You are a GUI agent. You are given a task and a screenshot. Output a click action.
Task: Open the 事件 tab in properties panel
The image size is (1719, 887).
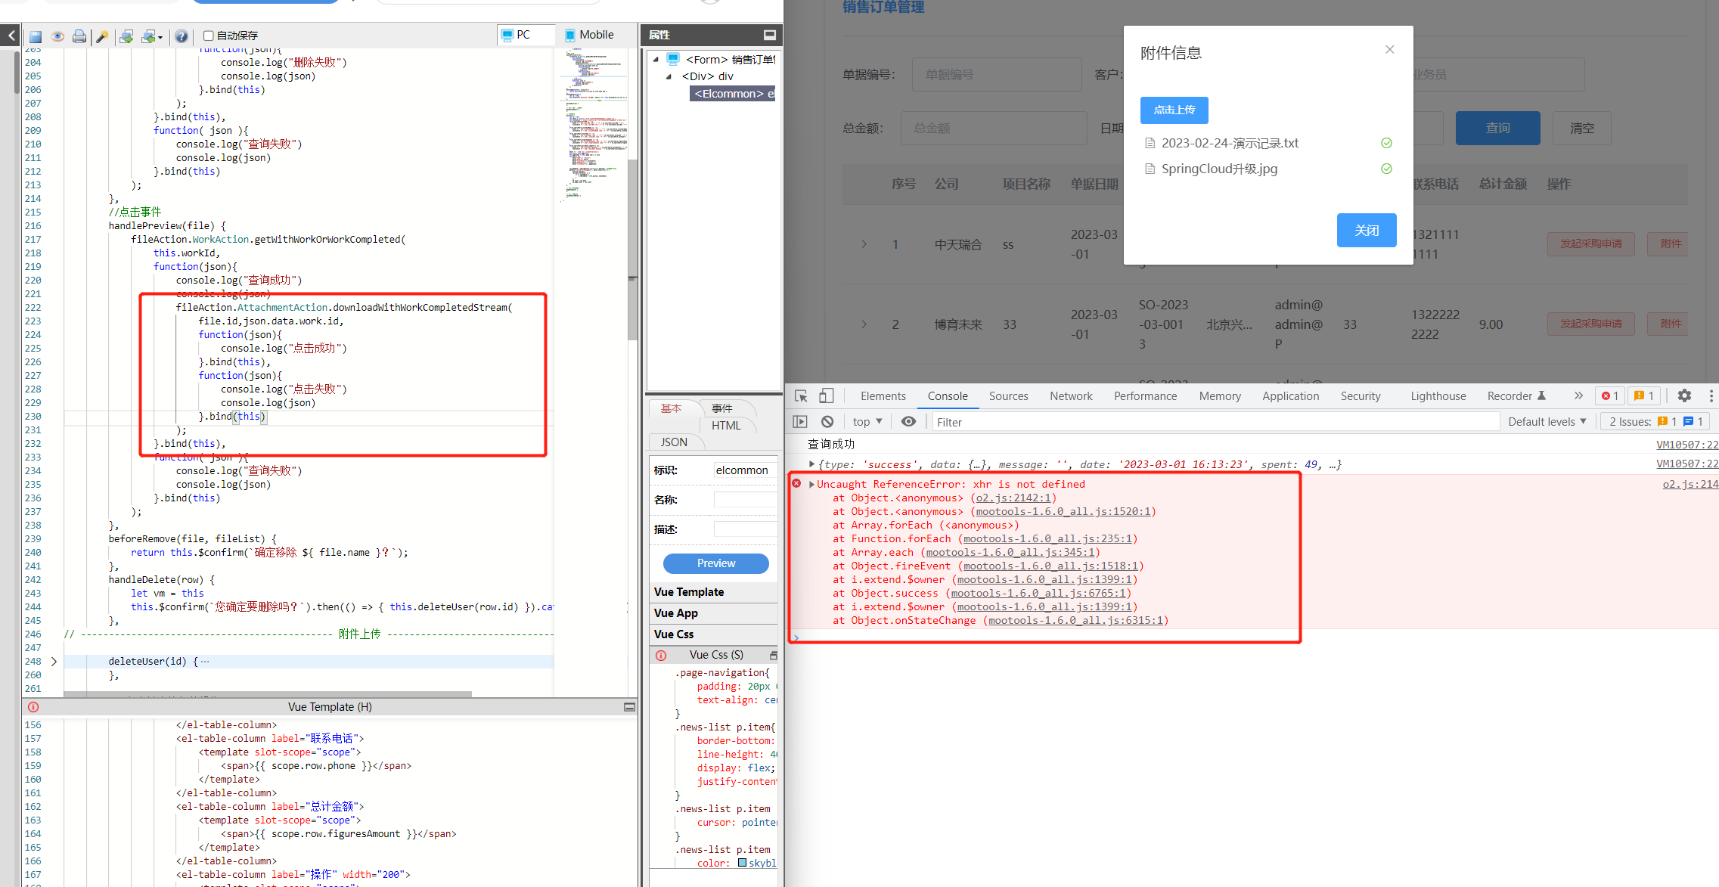721,408
